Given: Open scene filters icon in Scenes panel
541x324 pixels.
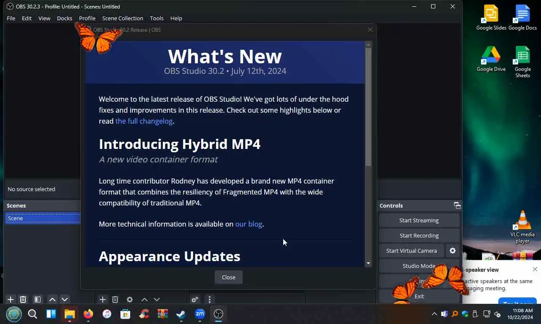Looking at the screenshot, I should pos(38,300).
